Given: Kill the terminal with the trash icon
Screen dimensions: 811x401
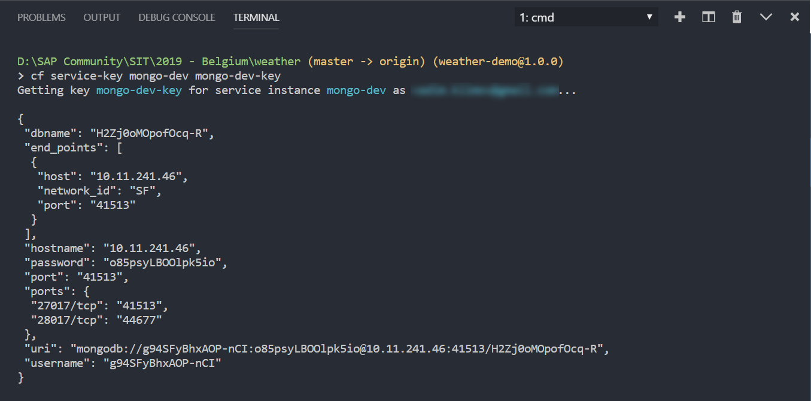Looking at the screenshot, I should (x=737, y=17).
